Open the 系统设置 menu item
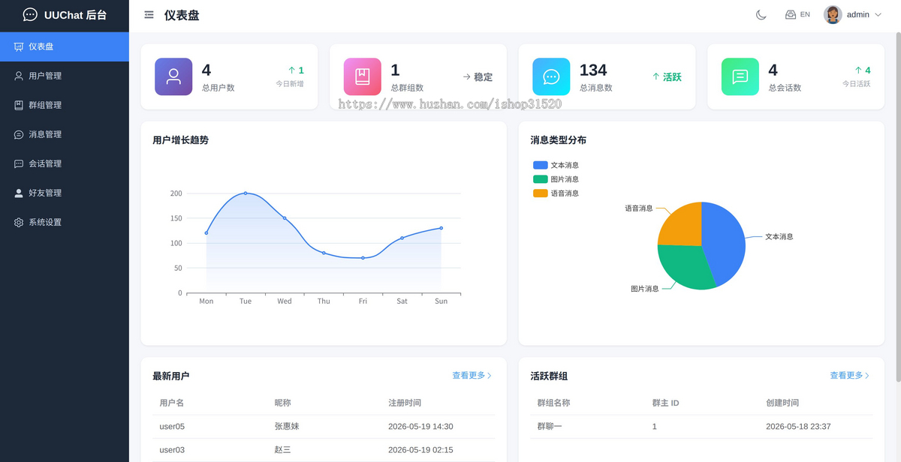The image size is (901, 462). pyautogui.click(x=65, y=222)
